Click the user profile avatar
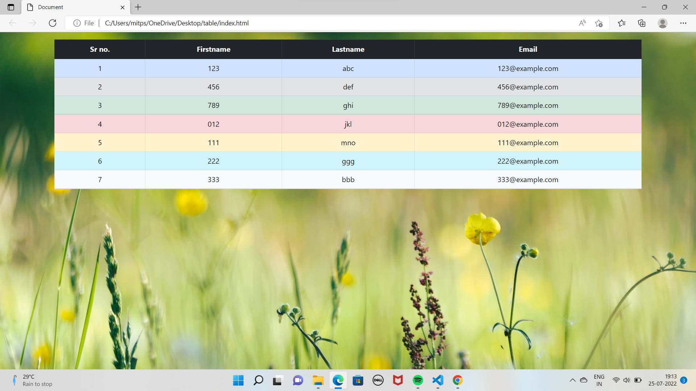The image size is (696, 391). [x=662, y=23]
